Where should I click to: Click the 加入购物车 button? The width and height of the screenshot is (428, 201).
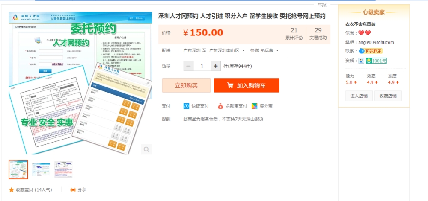[x=247, y=85]
